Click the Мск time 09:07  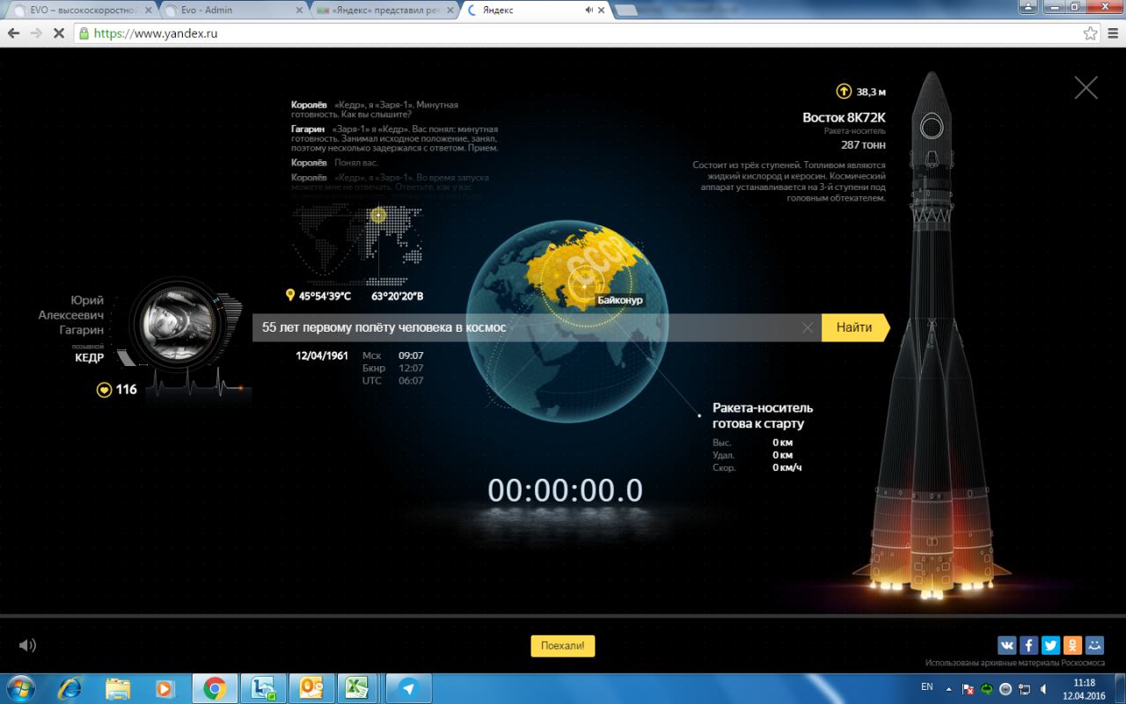point(411,356)
